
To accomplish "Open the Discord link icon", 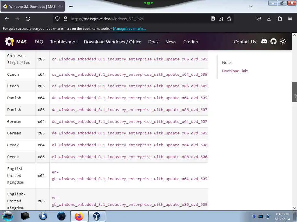I will pyautogui.click(x=264, y=42).
